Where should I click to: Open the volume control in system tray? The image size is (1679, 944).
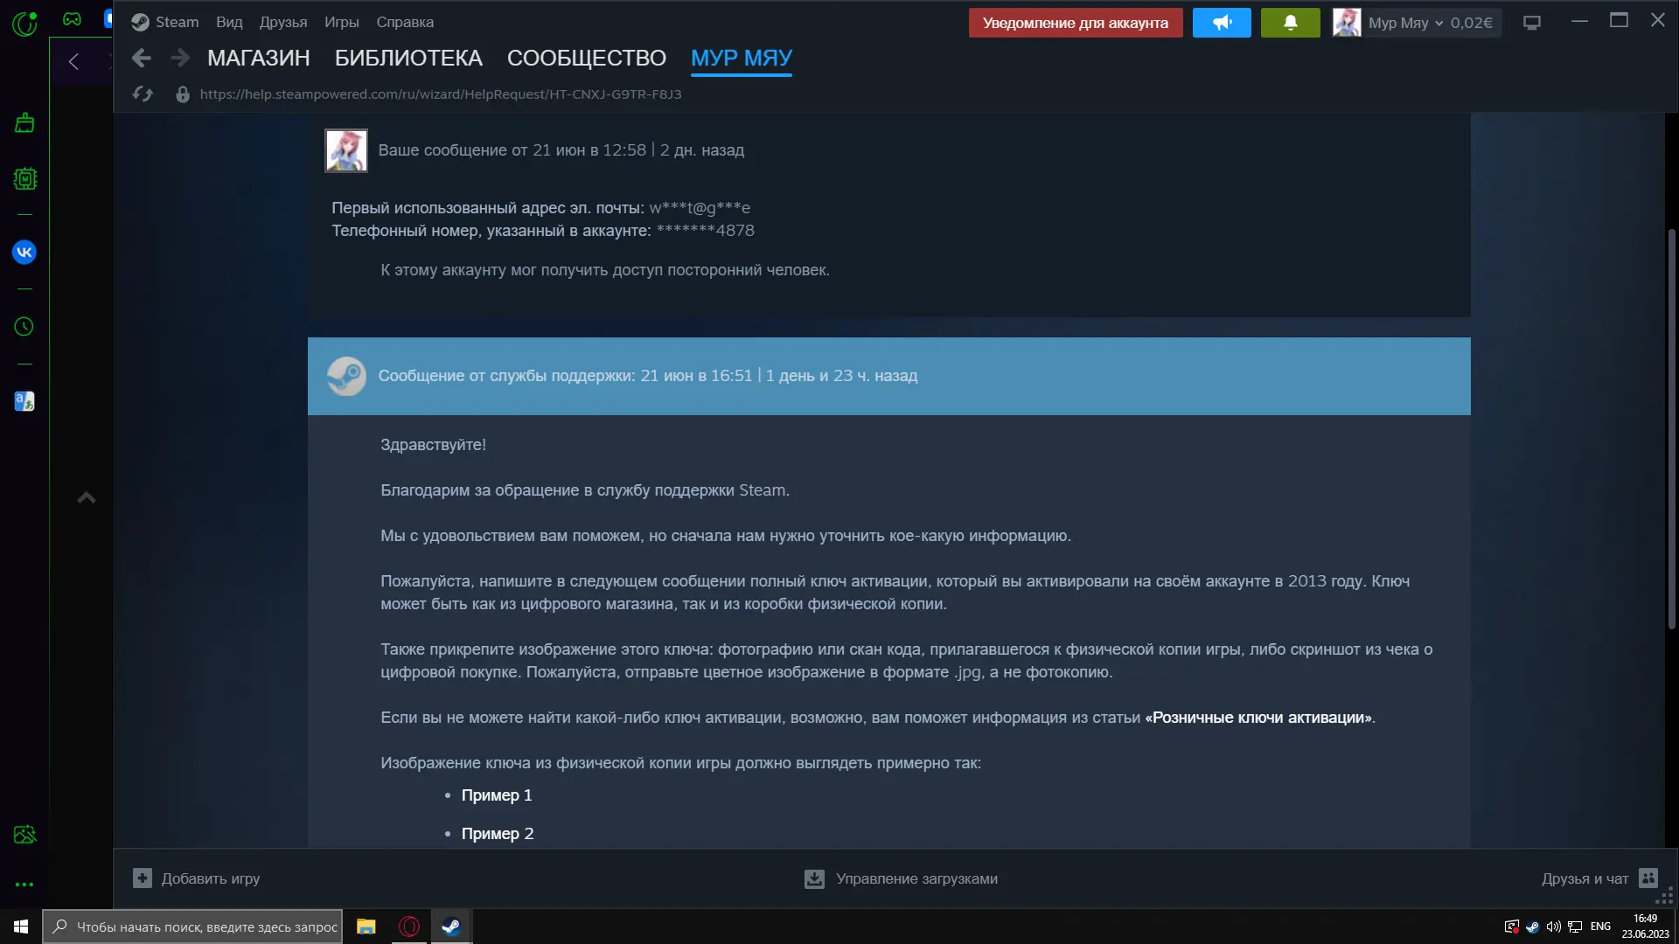pos(1553,927)
